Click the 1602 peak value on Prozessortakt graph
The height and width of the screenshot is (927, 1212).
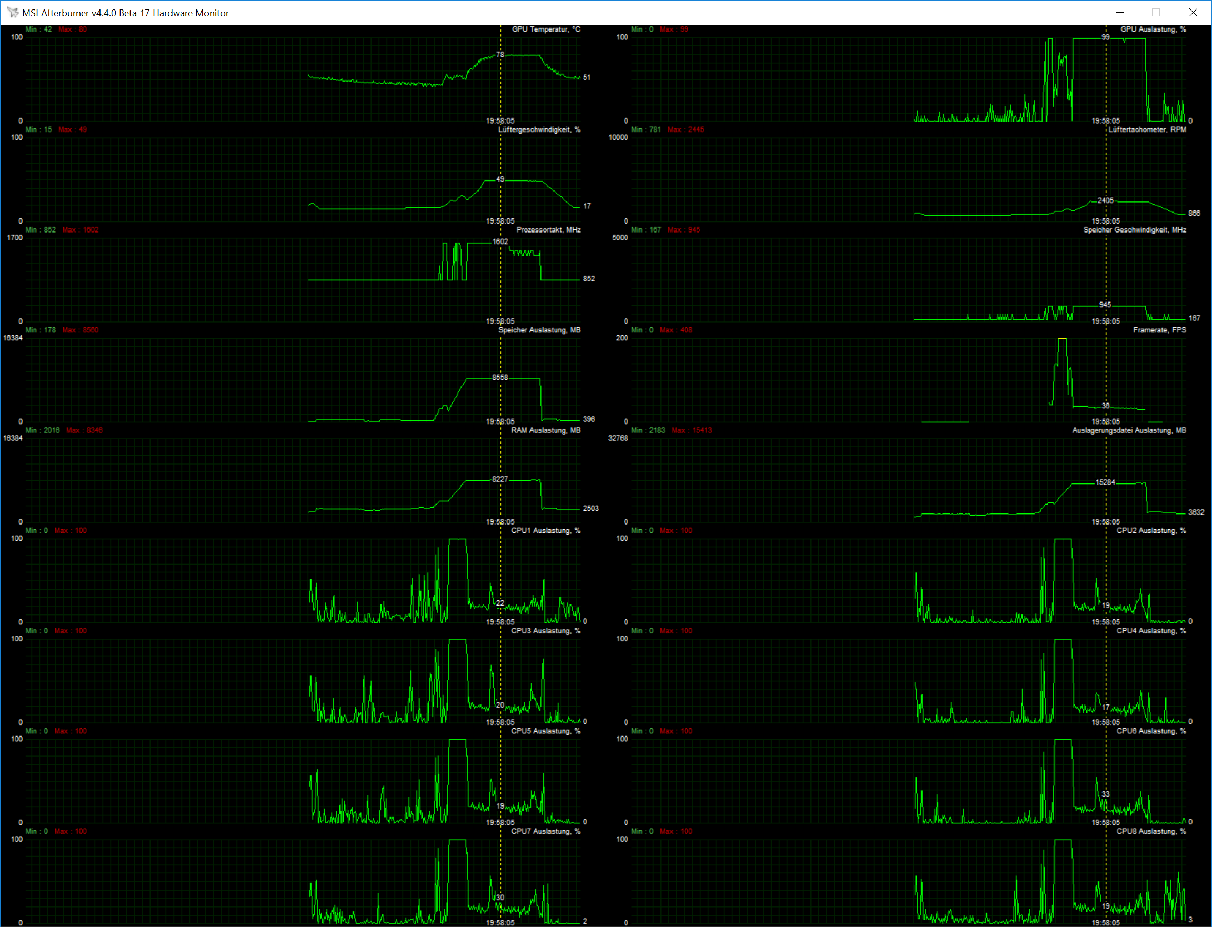pyautogui.click(x=500, y=241)
